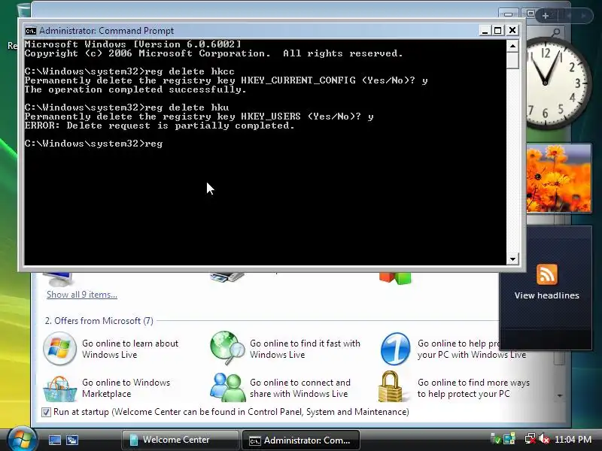Click the sidebar search magnifier icon
The width and height of the screenshot is (602, 451).
555,32
